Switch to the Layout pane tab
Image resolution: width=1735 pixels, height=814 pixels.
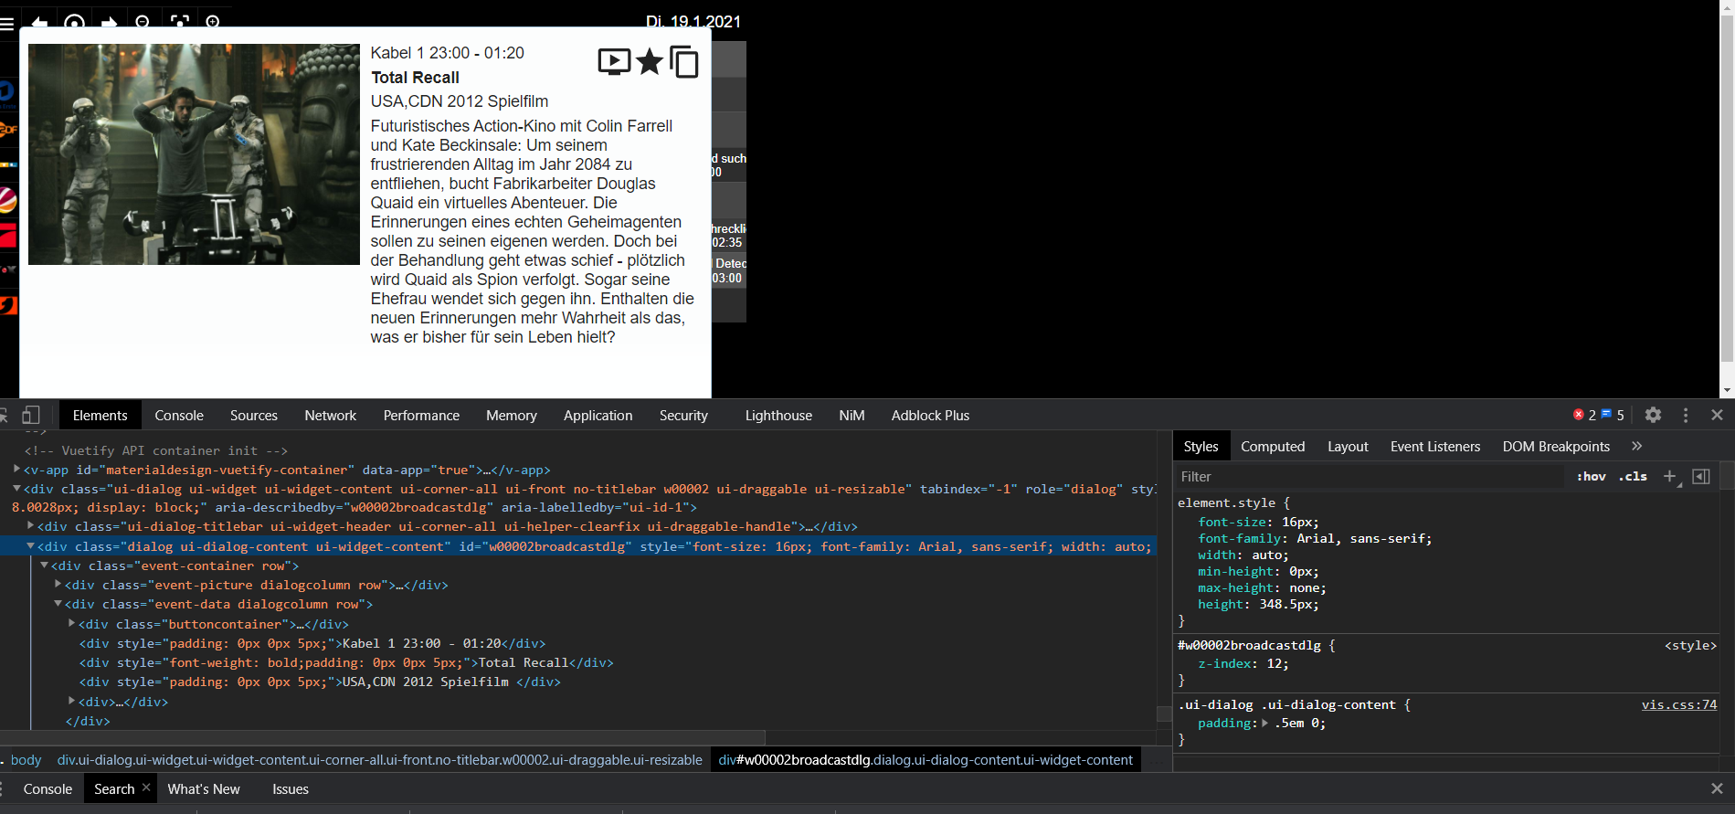1348,446
